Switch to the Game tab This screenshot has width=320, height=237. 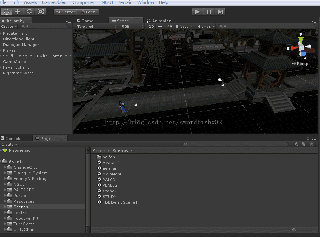click(x=85, y=21)
